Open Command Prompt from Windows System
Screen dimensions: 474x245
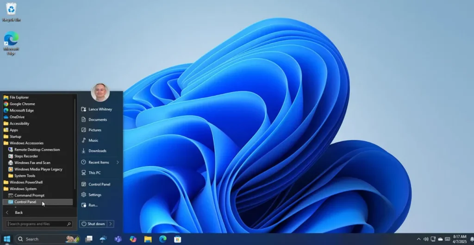point(29,196)
